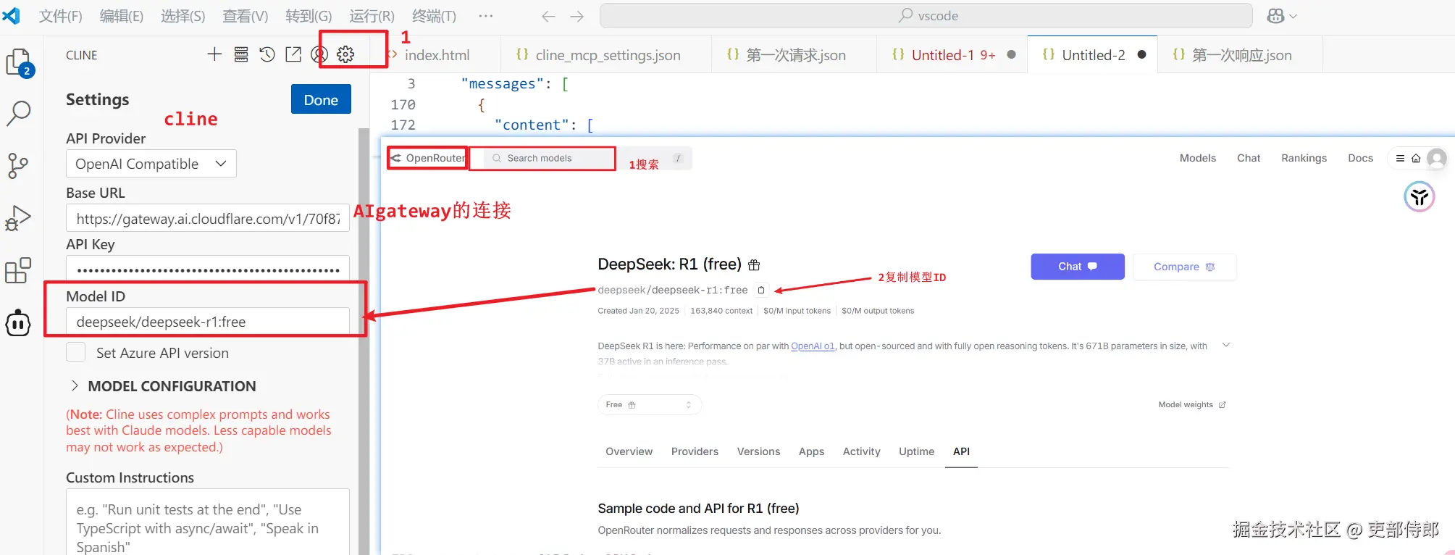Open the overflow menu ellipsis in the menu bar
The width and height of the screenshot is (1455, 555).
click(486, 16)
